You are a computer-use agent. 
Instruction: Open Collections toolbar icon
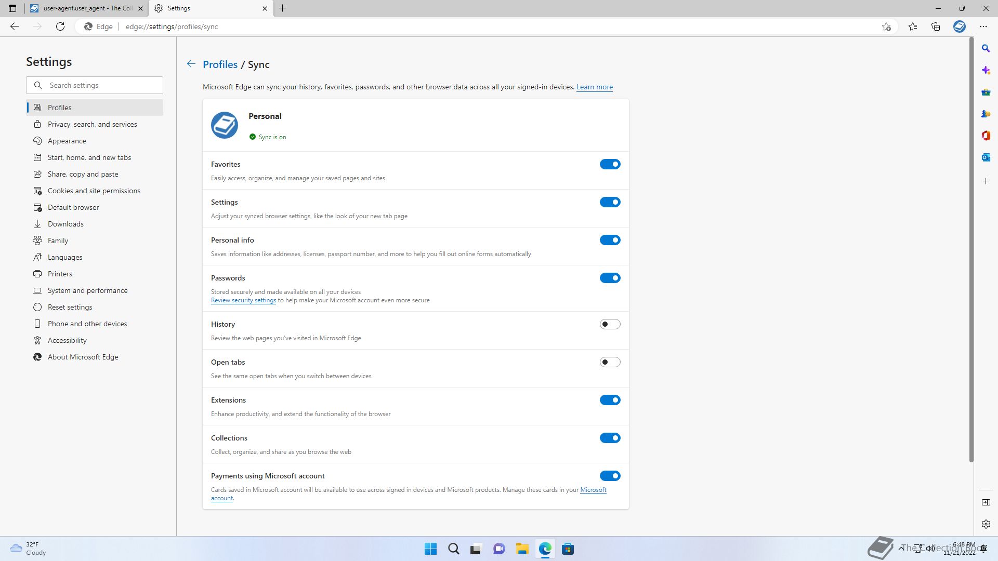(x=936, y=26)
